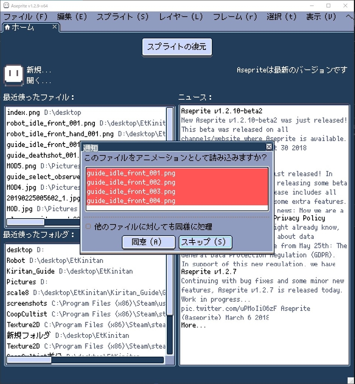Open recent file MOD.jpg
The image size is (355, 384).
tap(43, 209)
